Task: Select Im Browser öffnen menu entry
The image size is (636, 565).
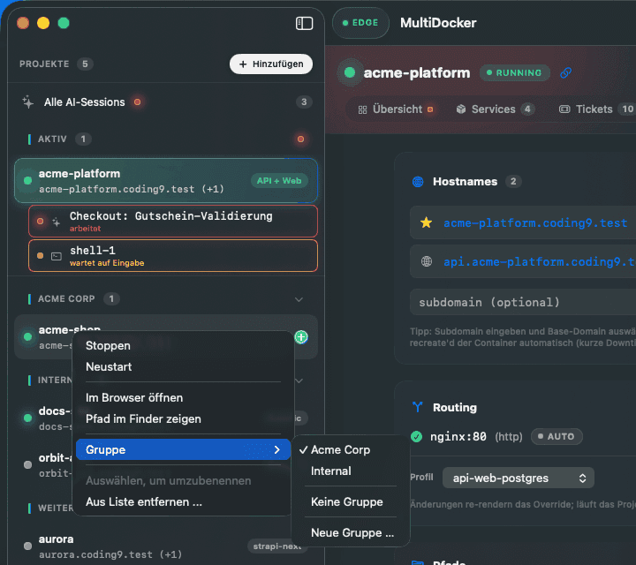Action: click(134, 397)
